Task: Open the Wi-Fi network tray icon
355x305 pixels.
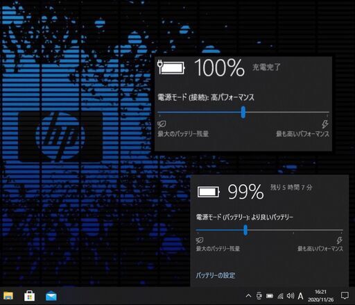Action: point(280,296)
